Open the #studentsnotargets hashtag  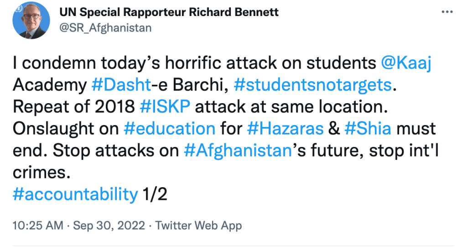[312, 85]
